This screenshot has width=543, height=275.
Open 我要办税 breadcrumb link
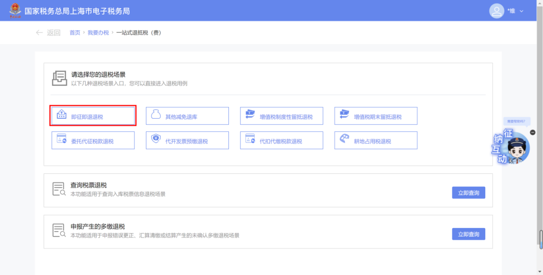[x=98, y=33]
